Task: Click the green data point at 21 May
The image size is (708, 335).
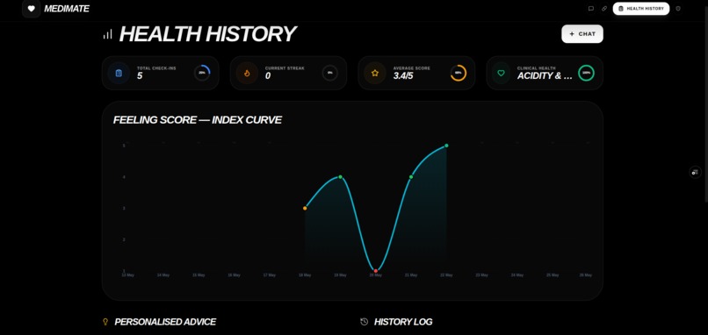Action: 411,177
